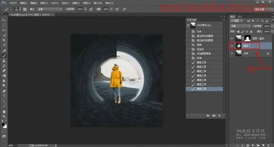This screenshot has height=147, width=274.
Task: Select the Move tool
Action: point(4,21)
